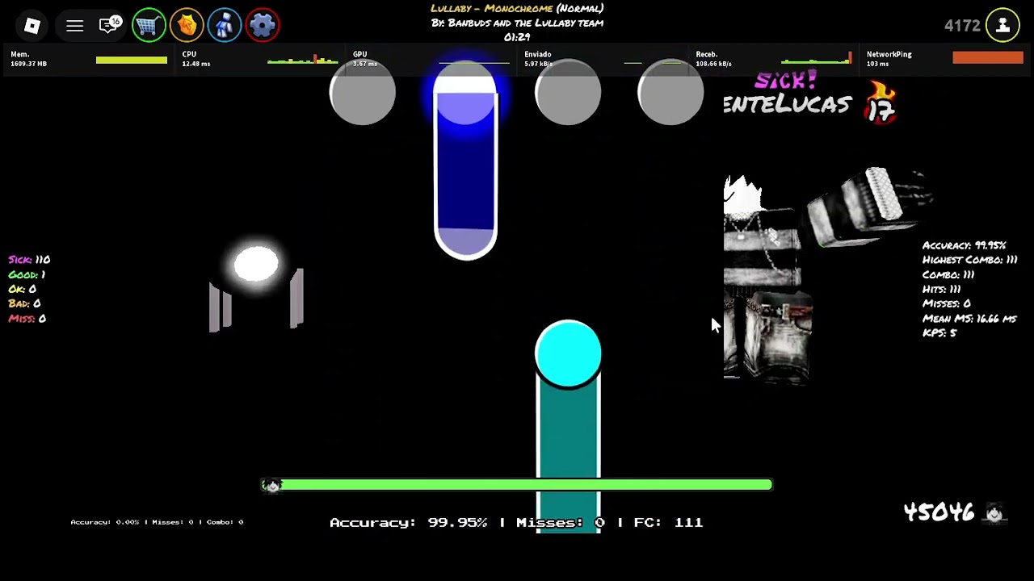Tap the glowing blue second receptor

click(x=465, y=93)
